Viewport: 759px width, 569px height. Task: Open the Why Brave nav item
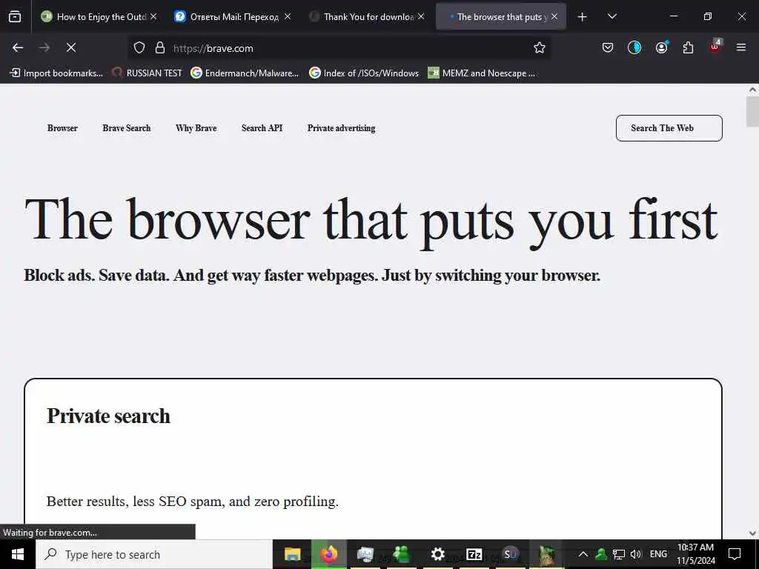point(196,128)
